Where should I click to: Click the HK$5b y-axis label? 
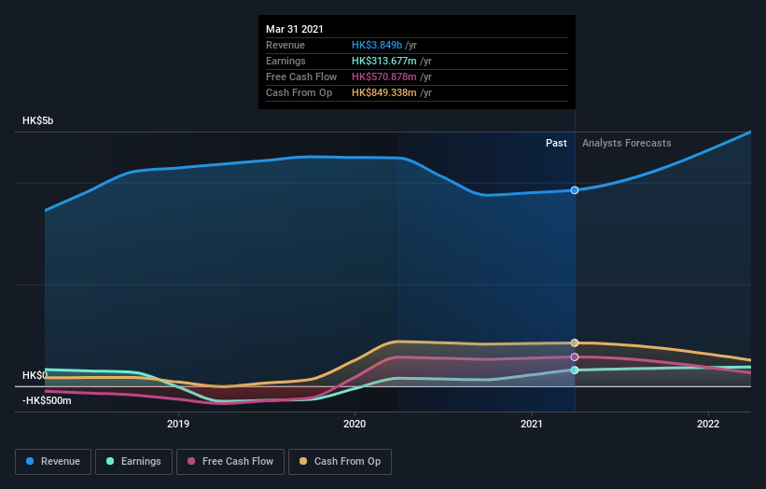(37, 120)
